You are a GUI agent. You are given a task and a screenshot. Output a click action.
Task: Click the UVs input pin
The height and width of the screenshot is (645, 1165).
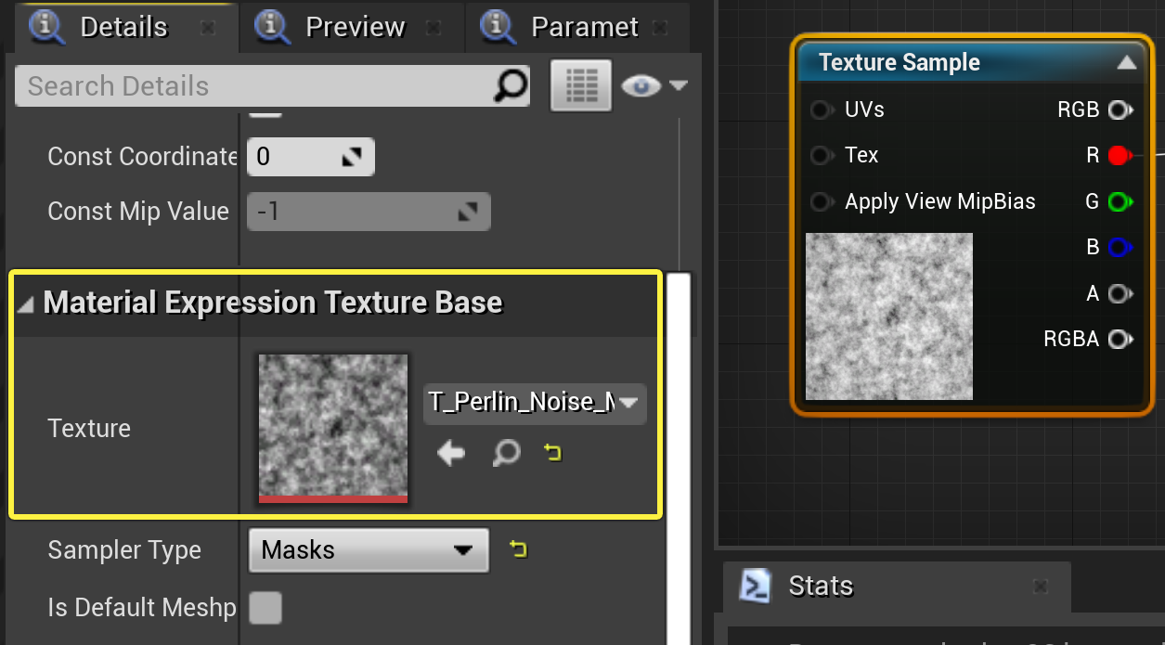point(821,110)
